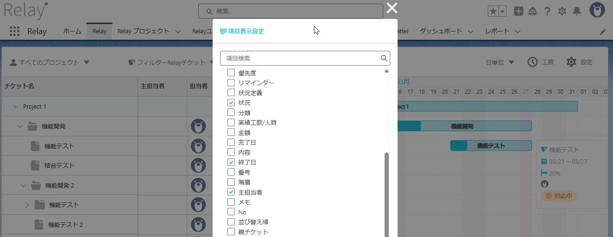Check the 優先度 checkbox
Viewport: 613px width, 237px height.
231,73
